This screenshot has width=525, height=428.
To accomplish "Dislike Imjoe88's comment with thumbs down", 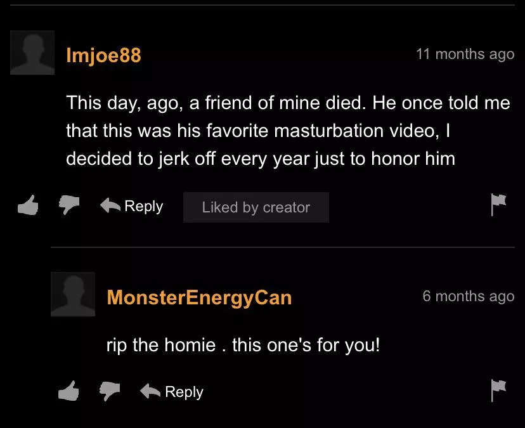I will tap(69, 205).
